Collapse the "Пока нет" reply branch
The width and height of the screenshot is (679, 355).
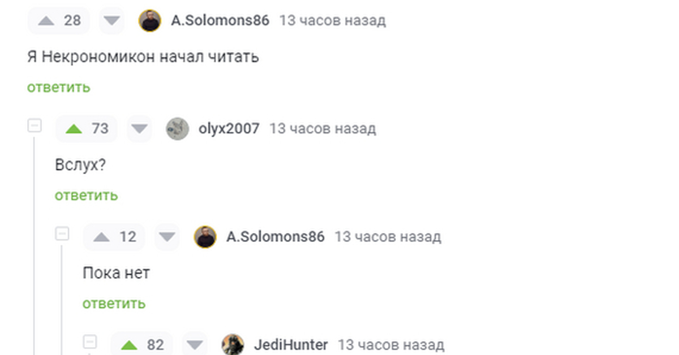(x=62, y=233)
